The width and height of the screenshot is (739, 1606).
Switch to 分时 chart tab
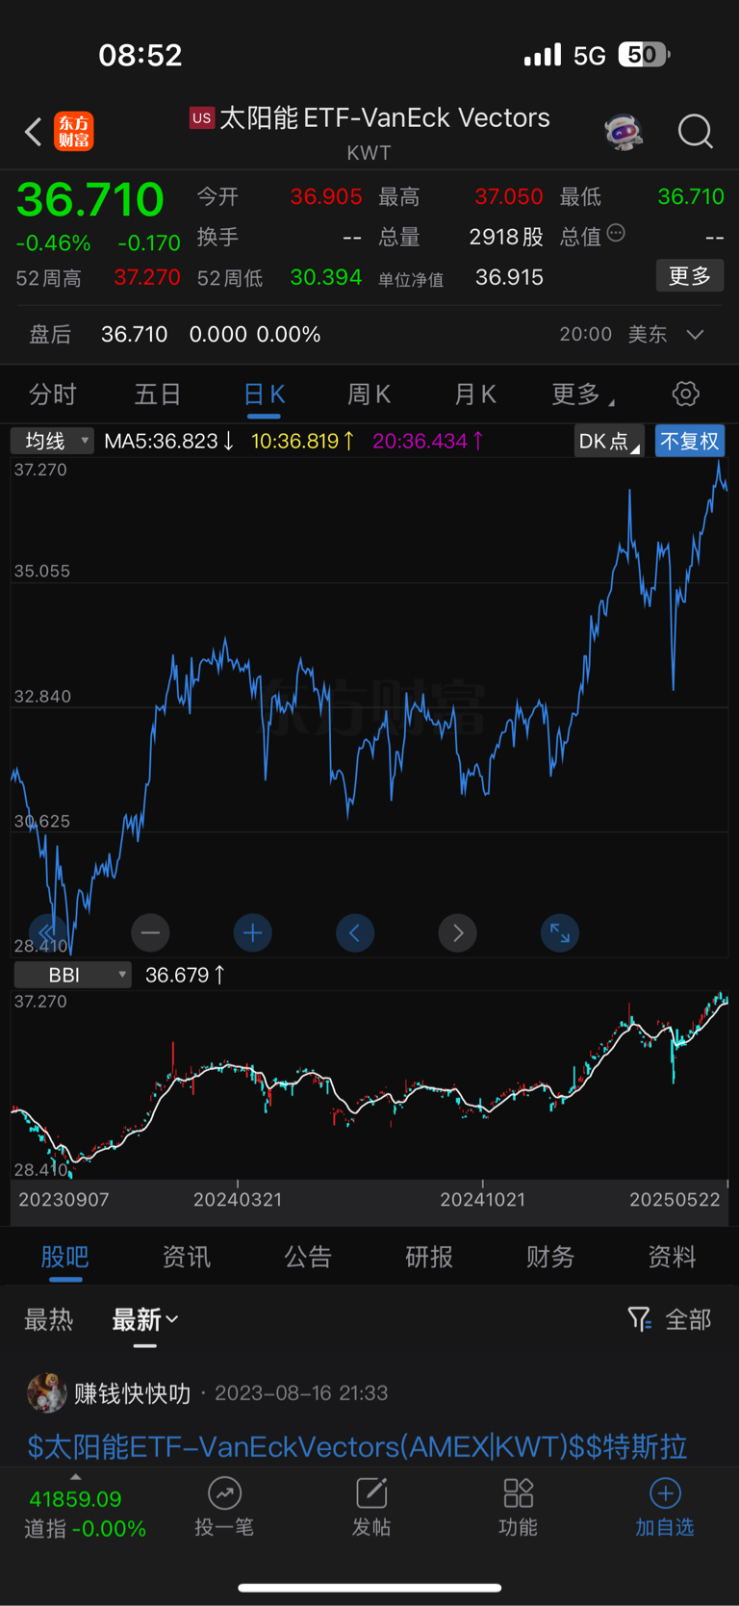53,394
